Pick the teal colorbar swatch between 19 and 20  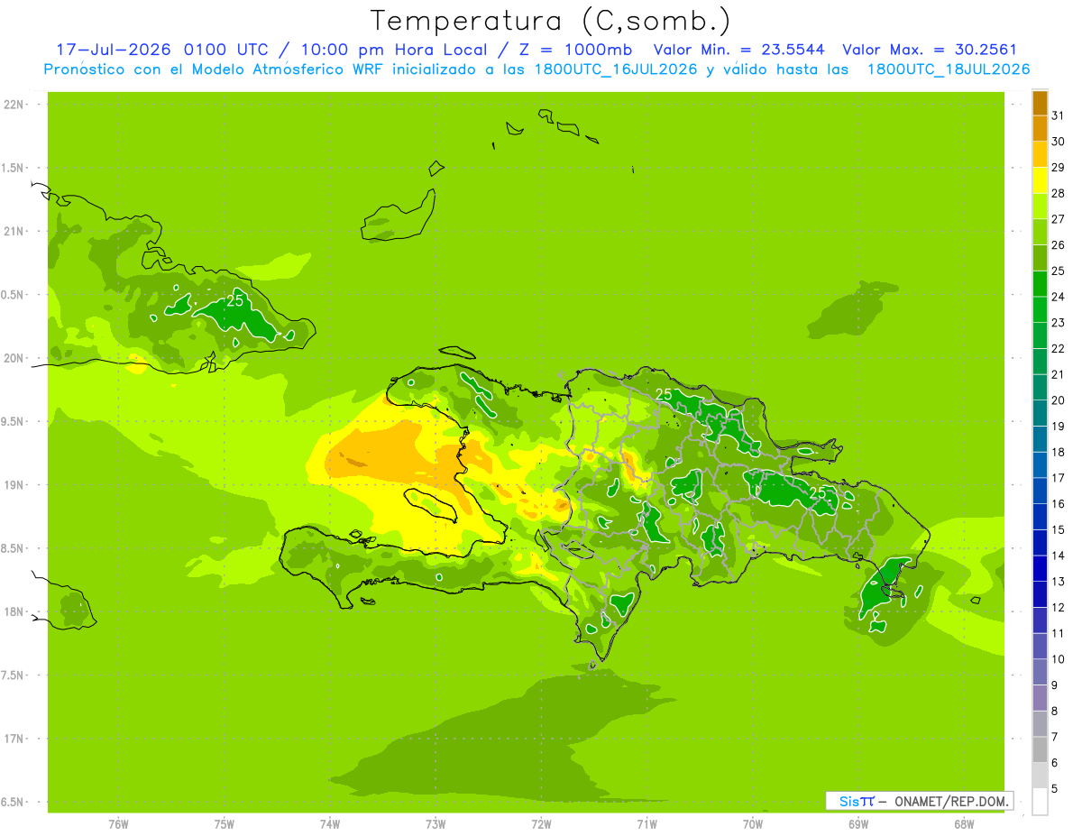pos(1040,414)
